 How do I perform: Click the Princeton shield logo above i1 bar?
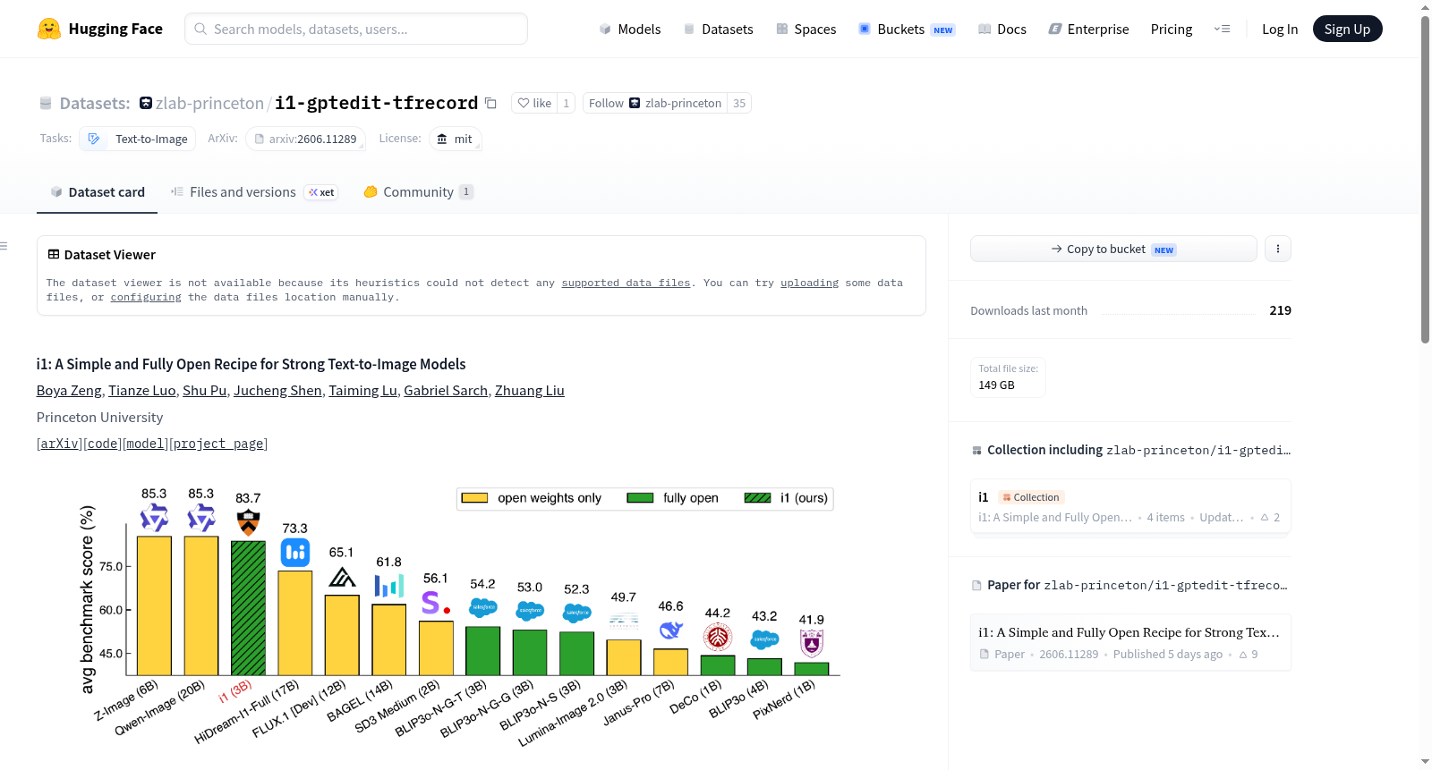tap(248, 522)
